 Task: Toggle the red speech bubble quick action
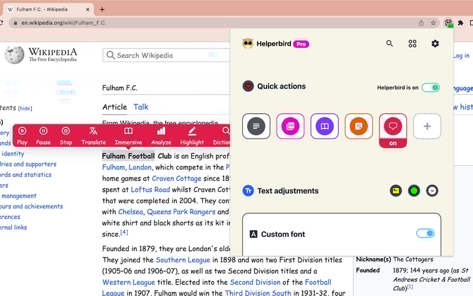tap(393, 130)
